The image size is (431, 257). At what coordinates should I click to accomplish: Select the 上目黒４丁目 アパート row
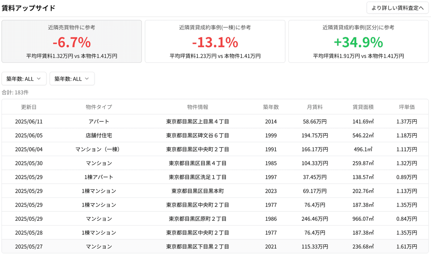click(x=198, y=122)
